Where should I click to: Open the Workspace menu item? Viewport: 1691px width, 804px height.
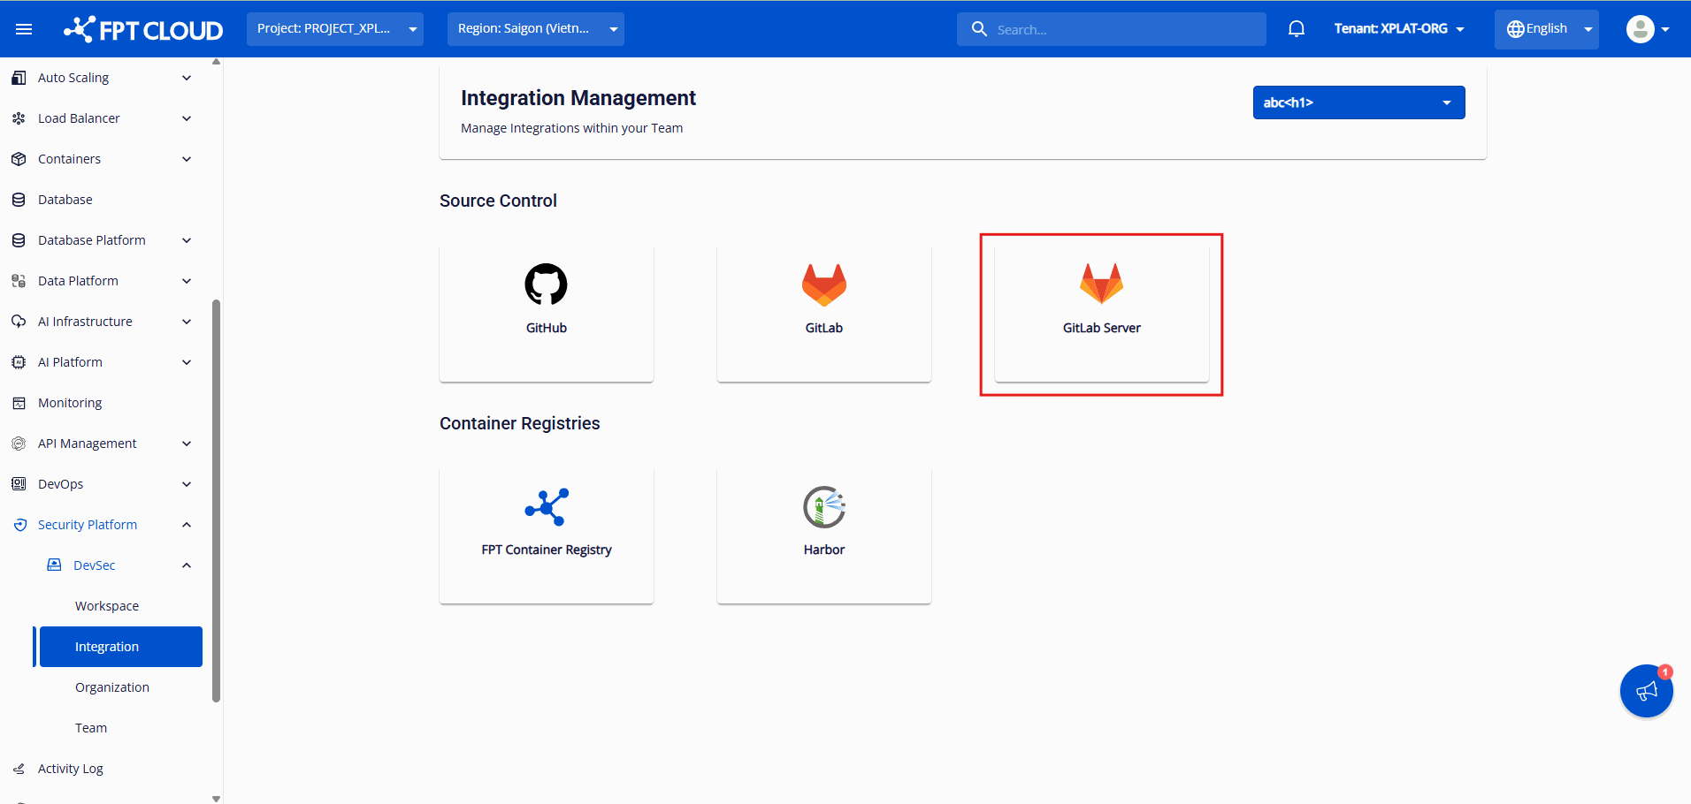107,606
